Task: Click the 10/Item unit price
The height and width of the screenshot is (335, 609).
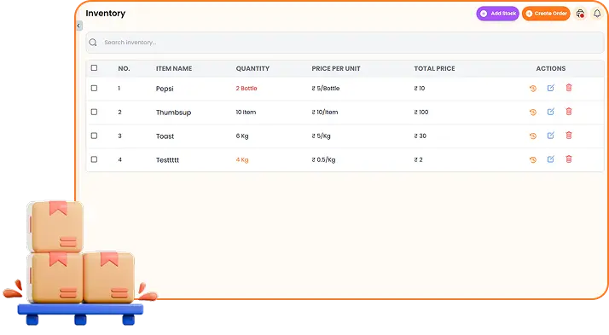Action: (x=325, y=113)
